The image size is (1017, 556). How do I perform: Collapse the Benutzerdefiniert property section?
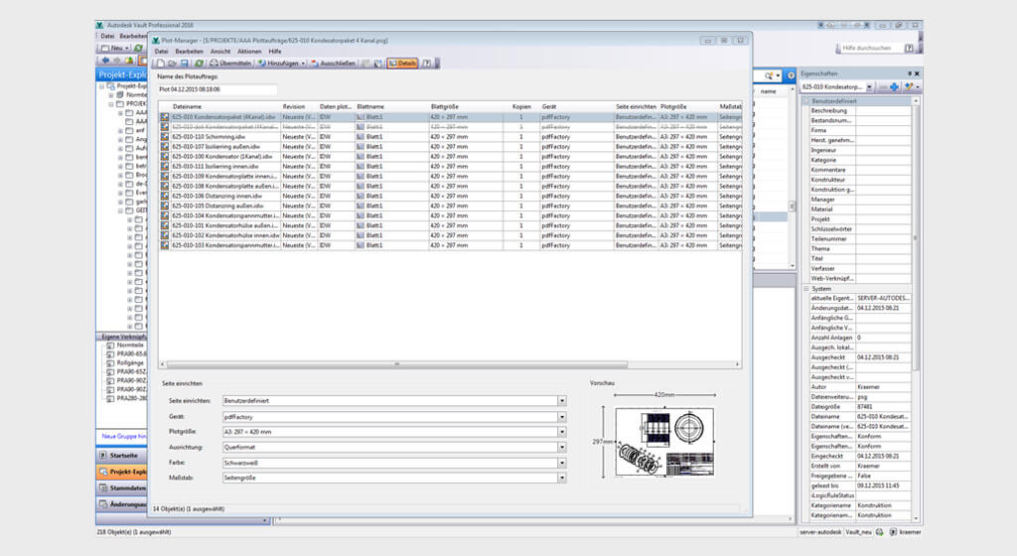pos(806,101)
